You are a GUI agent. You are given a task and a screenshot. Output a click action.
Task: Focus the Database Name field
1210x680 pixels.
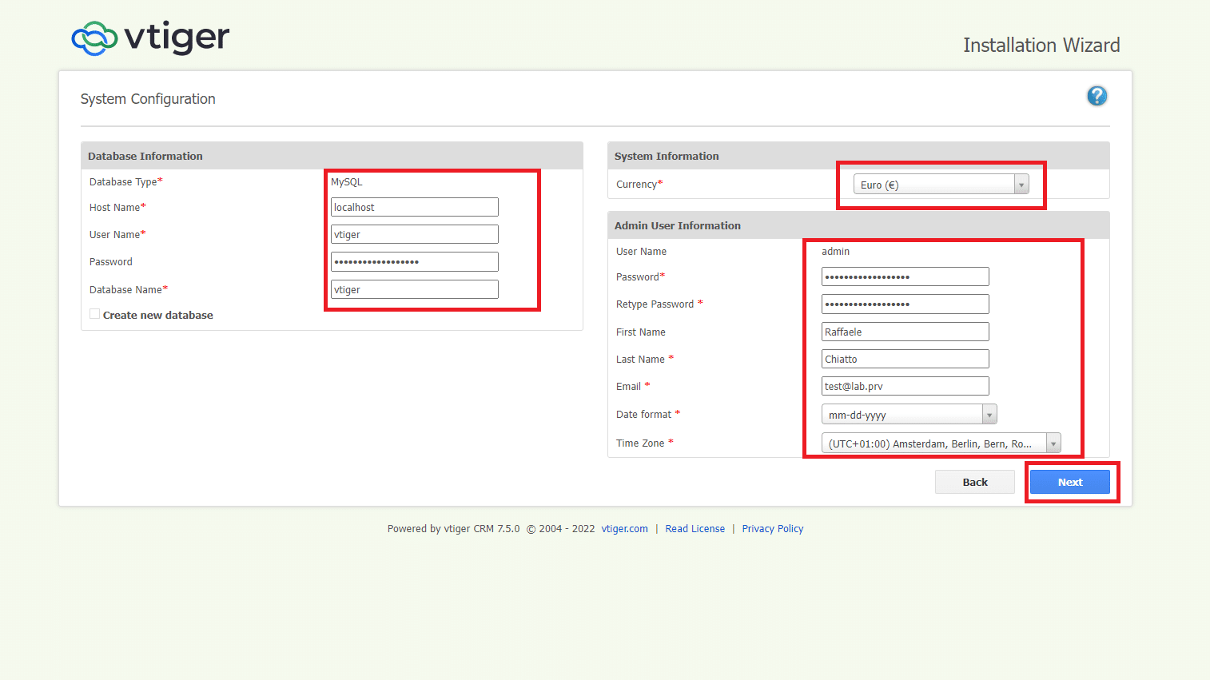pyautogui.click(x=414, y=289)
